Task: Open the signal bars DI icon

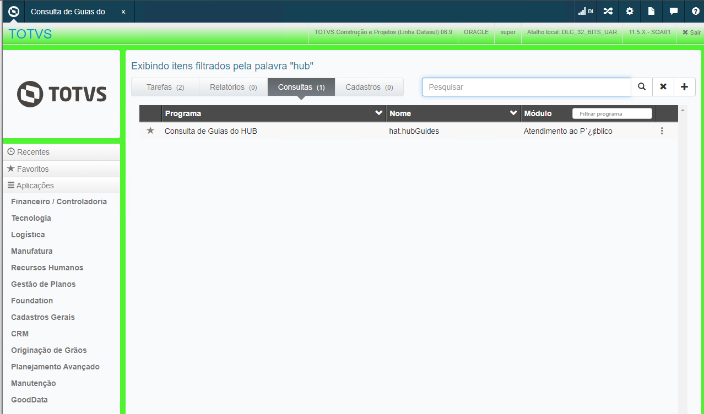Action: coord(586,11)
